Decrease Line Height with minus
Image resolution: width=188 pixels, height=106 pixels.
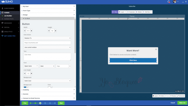[25, 73]
